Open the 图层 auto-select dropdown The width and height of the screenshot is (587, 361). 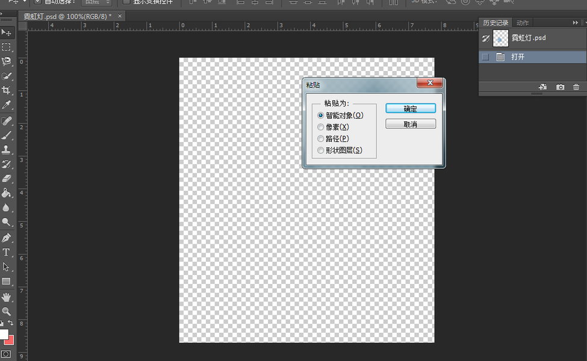(x=97, y=2)
